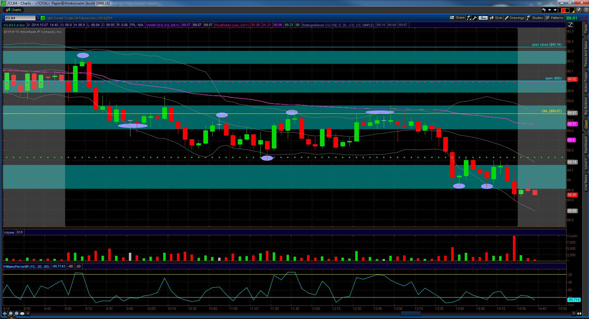This screenshot has height=319, width=589.
Task: Zoom in with the plus magnifier
Action: (11, 313)
